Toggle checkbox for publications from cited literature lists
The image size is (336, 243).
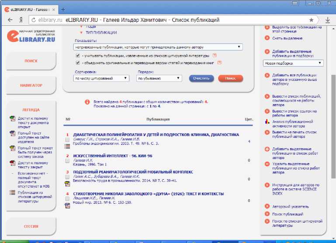pyautogui.click(x=77, y=56)
